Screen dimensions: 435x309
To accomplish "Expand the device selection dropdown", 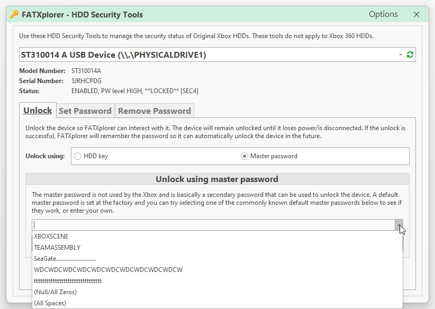I will pyautogui.click(x=400, y=55).
